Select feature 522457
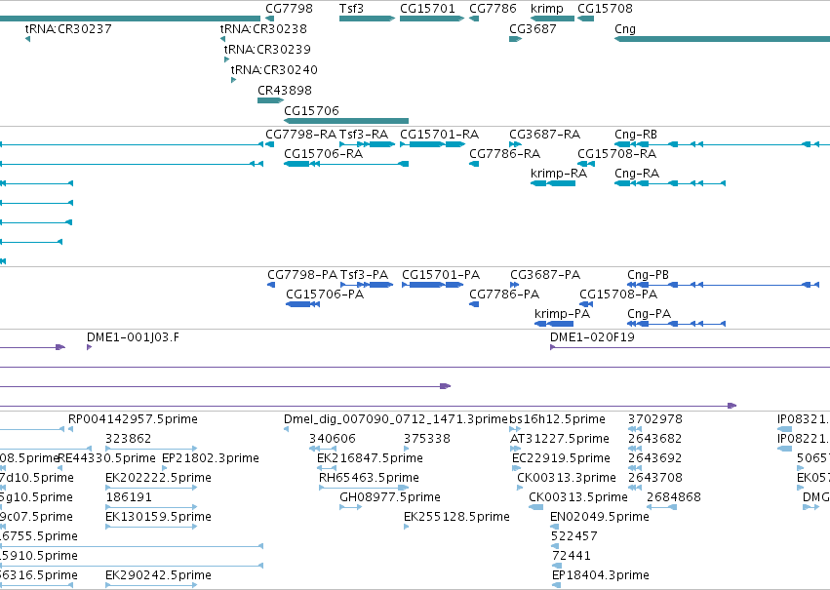The width and height of the screenshot is (830, 590). pos(573,536)
